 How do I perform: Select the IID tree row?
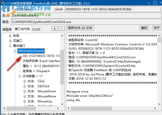pyautogui.click(x=41, y=56)
